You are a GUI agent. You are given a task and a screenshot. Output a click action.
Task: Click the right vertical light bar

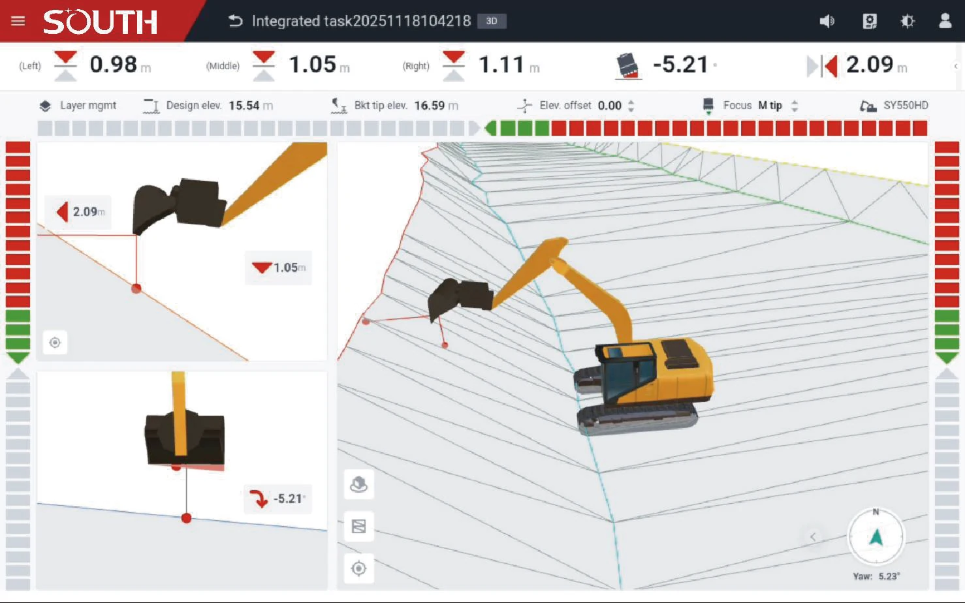(x=947, y=365)
